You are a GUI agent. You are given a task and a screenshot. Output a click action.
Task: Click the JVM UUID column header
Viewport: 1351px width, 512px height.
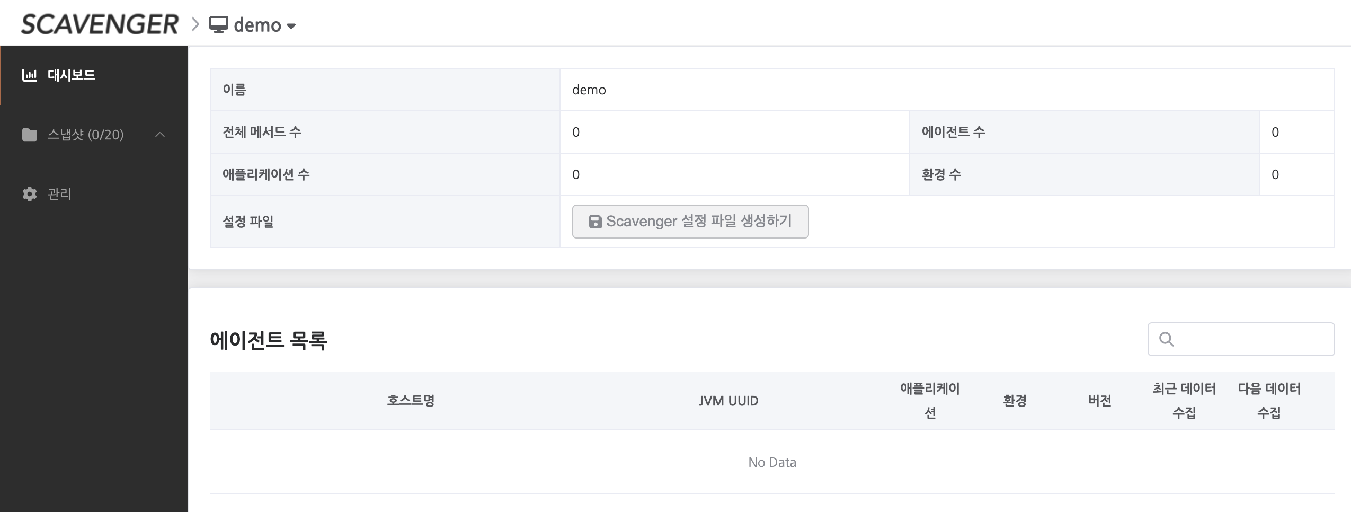pos(728,401)
